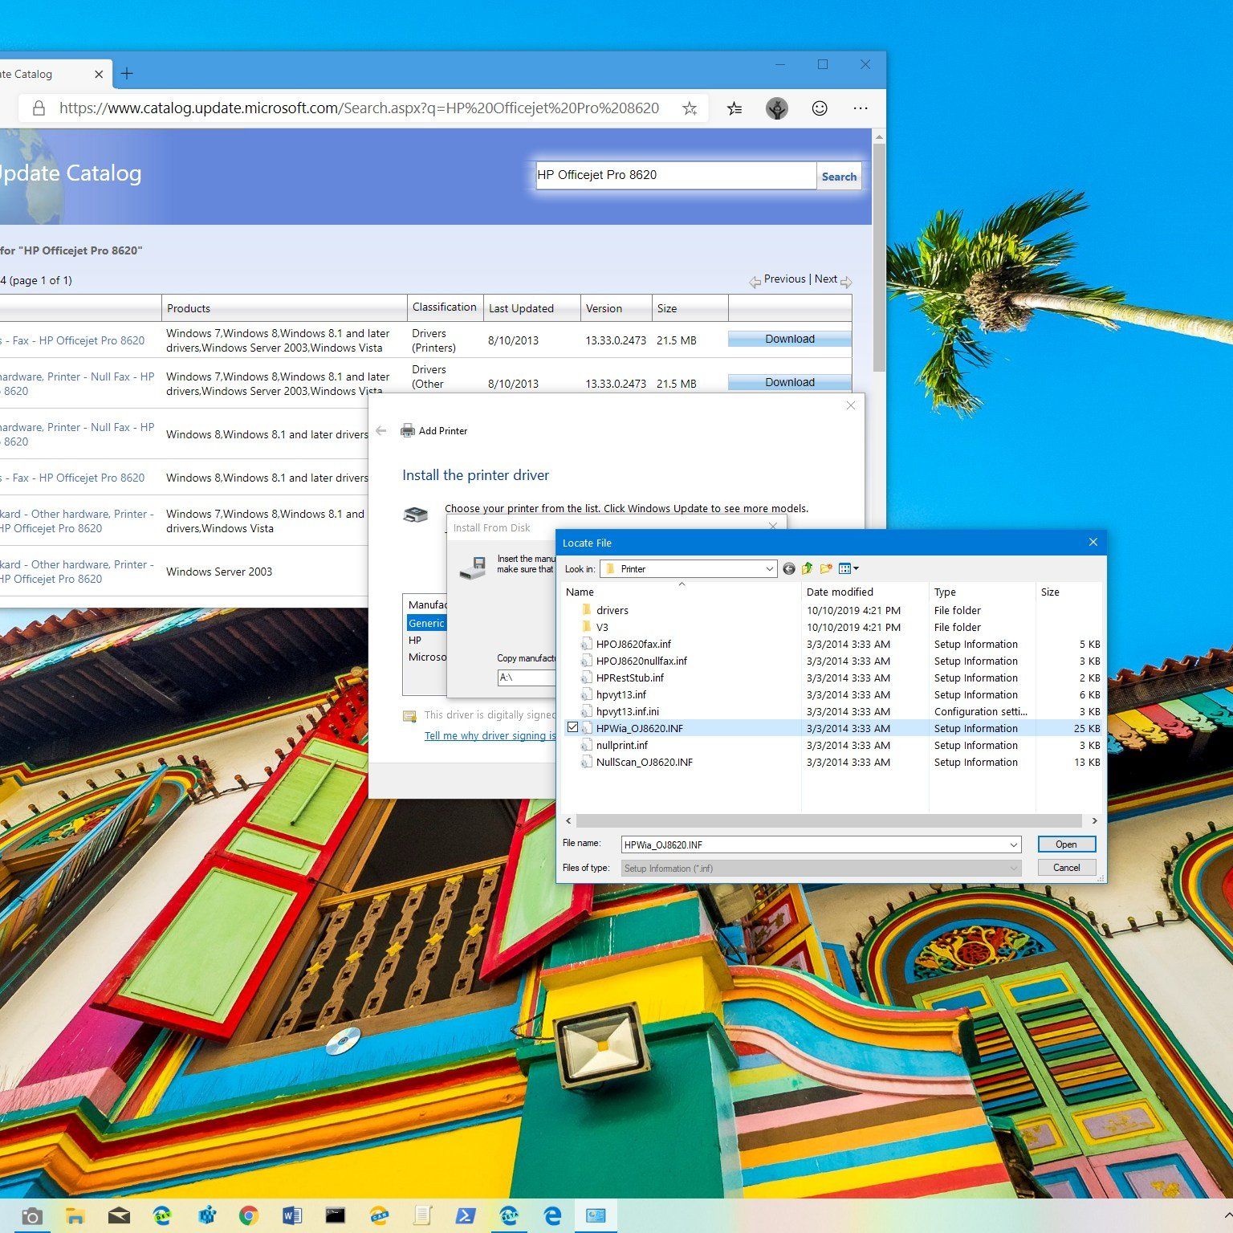Open the drivers folder
This screenshot has width=1233, height=1233.
(612, 610)
